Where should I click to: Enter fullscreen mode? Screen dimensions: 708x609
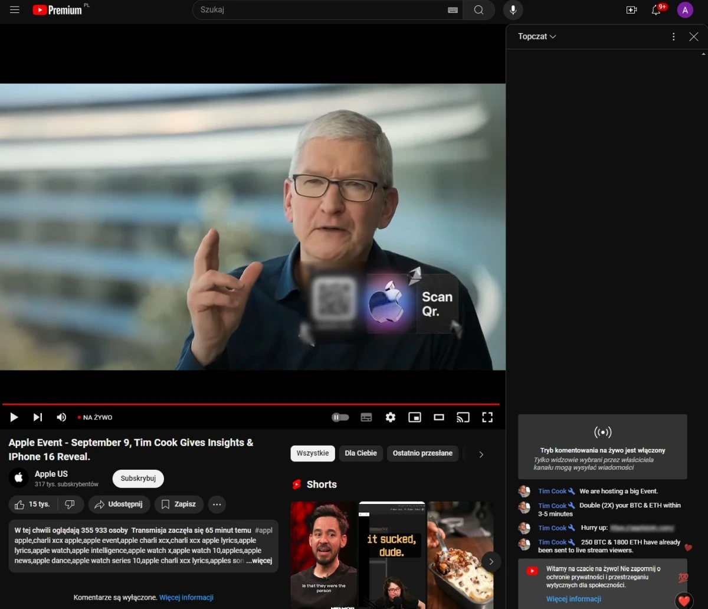point(487,417)
